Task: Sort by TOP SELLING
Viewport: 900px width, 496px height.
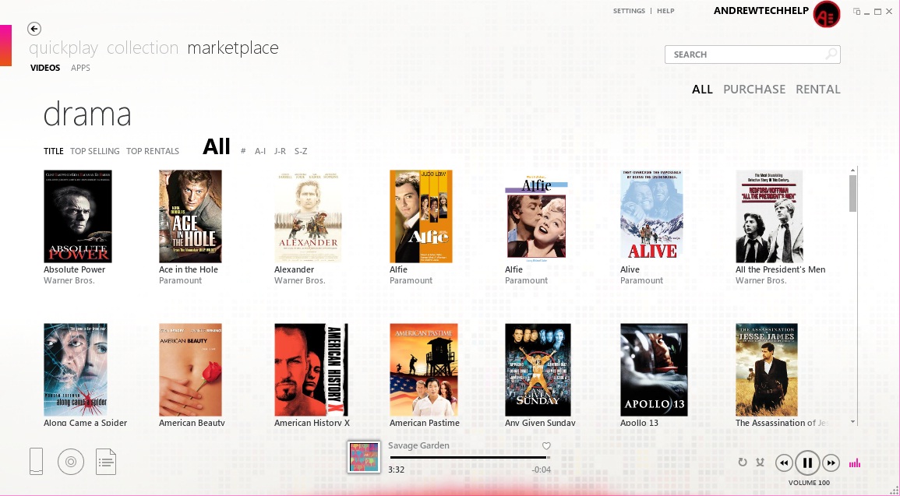Action: (95, 151)
